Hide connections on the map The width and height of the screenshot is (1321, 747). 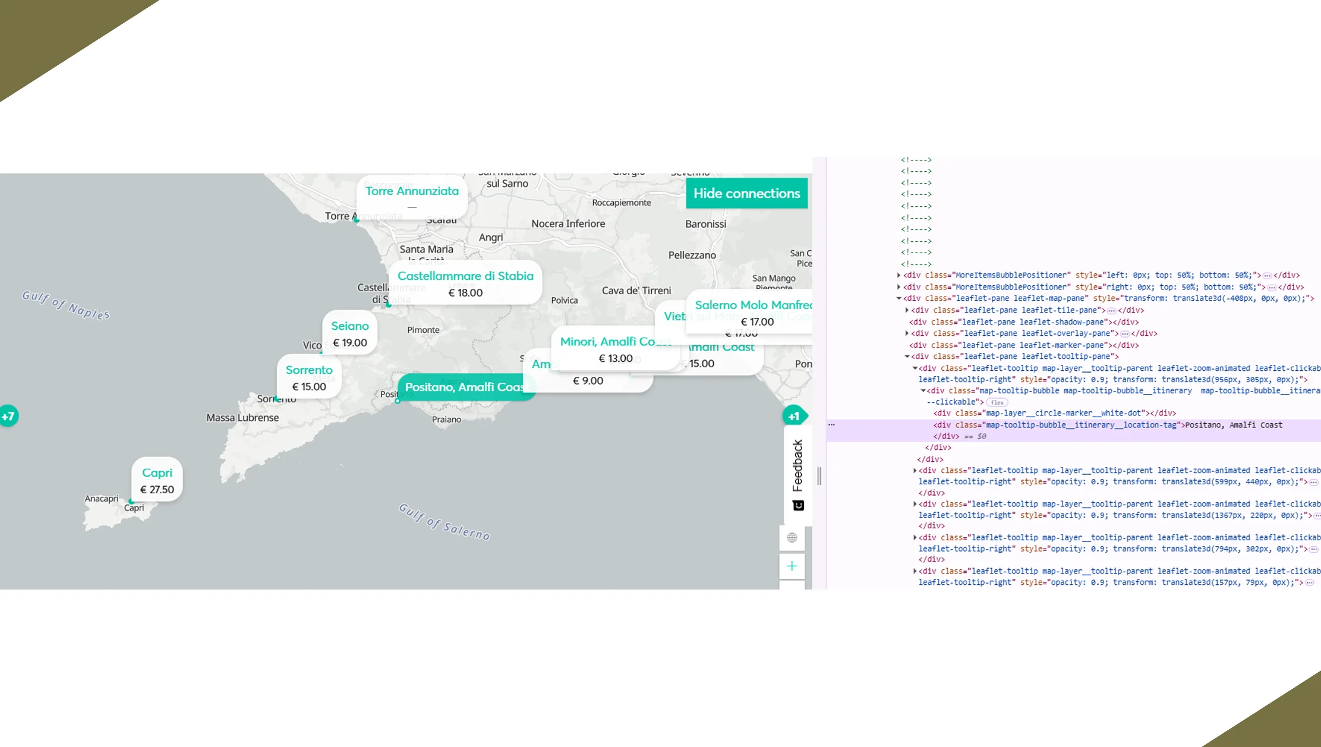click(746, 194)
